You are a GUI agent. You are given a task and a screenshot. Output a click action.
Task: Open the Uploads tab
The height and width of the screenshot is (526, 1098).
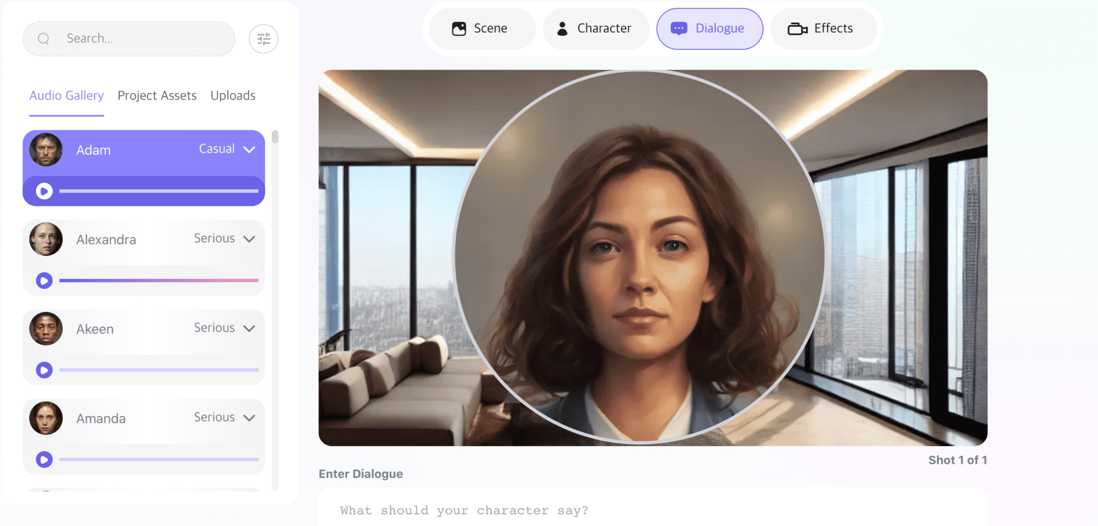pos(233,95)
